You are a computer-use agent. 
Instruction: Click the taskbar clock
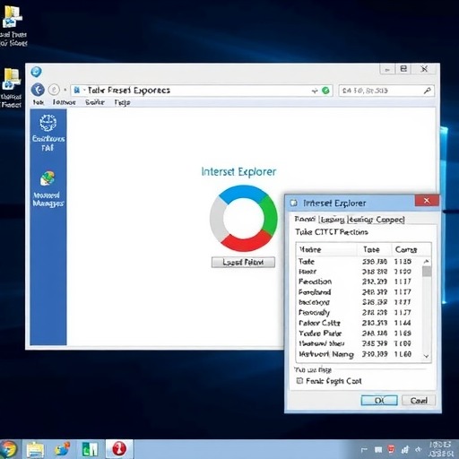click(x=439, y=449)
